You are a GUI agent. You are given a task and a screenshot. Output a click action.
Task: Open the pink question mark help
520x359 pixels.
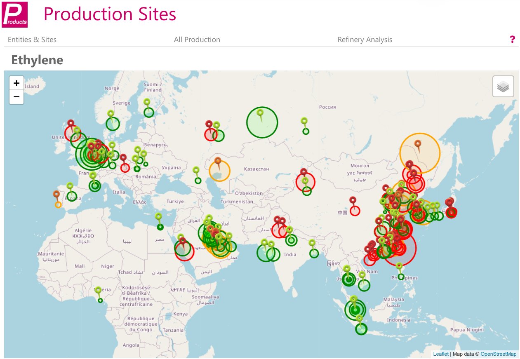pos(512,40)
